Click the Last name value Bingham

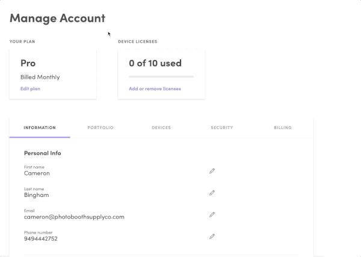click(x=36, y=195)
